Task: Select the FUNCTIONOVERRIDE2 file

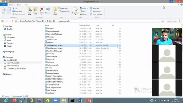Action: pos(55,82)
